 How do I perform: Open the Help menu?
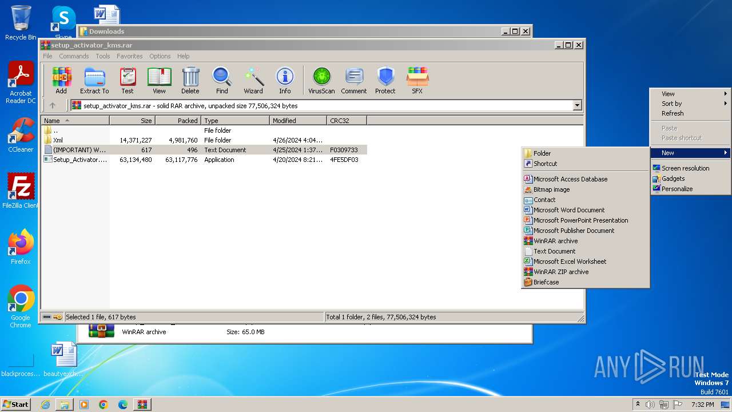tap(184, 56)
